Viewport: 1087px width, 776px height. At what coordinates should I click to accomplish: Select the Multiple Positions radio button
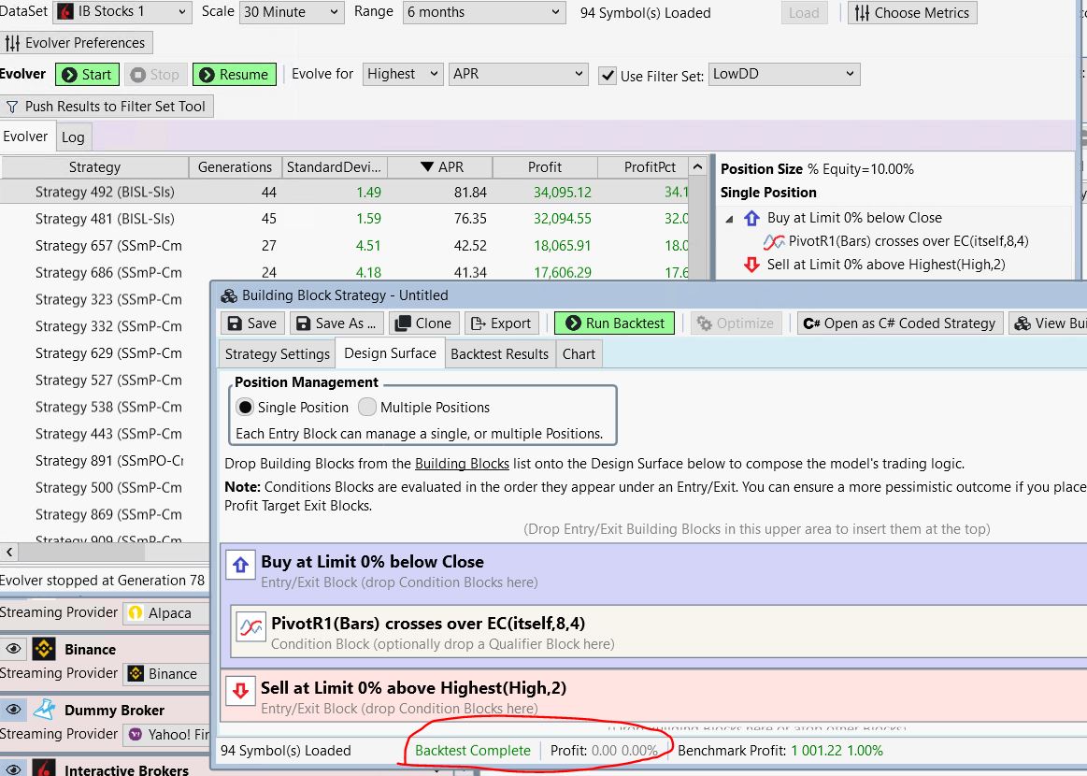[x=367, y=408]
